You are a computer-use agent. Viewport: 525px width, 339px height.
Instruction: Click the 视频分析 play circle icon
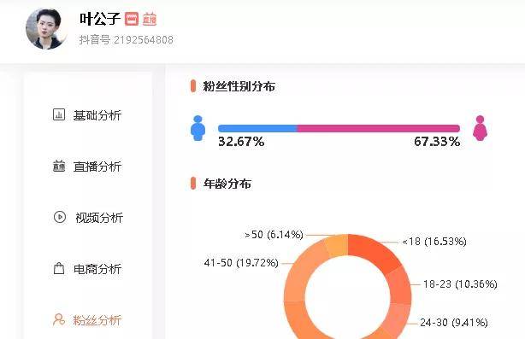click(60, 217)
